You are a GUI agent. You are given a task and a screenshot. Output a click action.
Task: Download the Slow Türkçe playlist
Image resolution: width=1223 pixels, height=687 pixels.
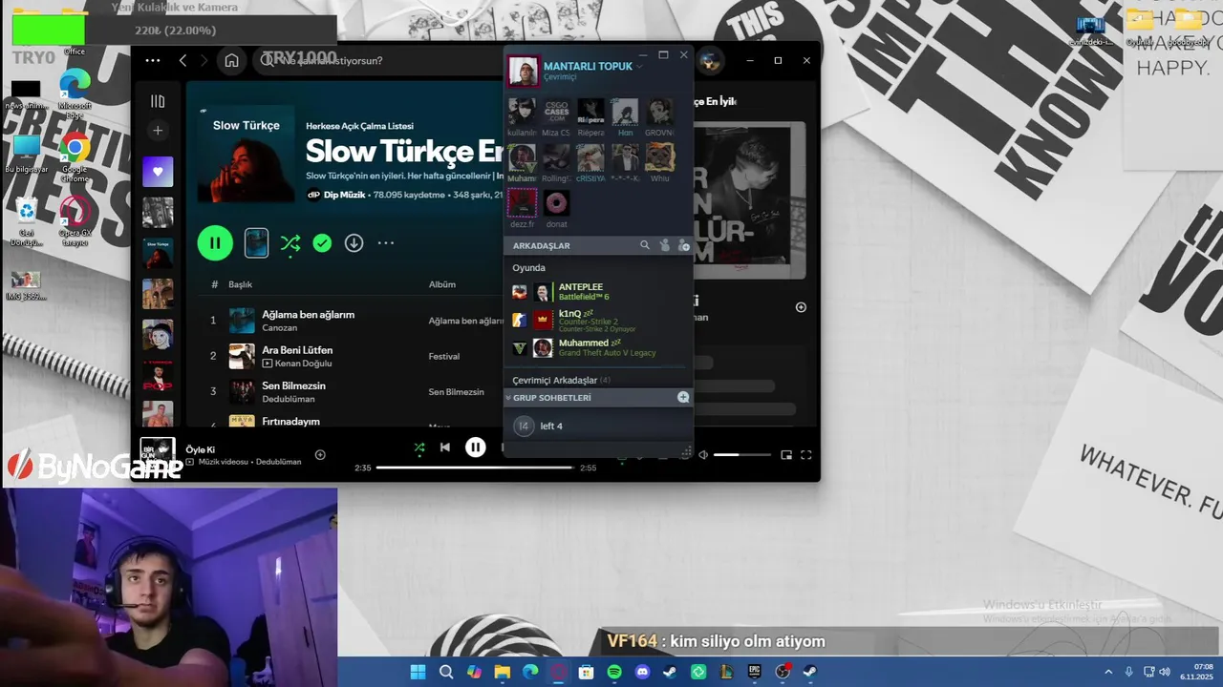[354, 243]
